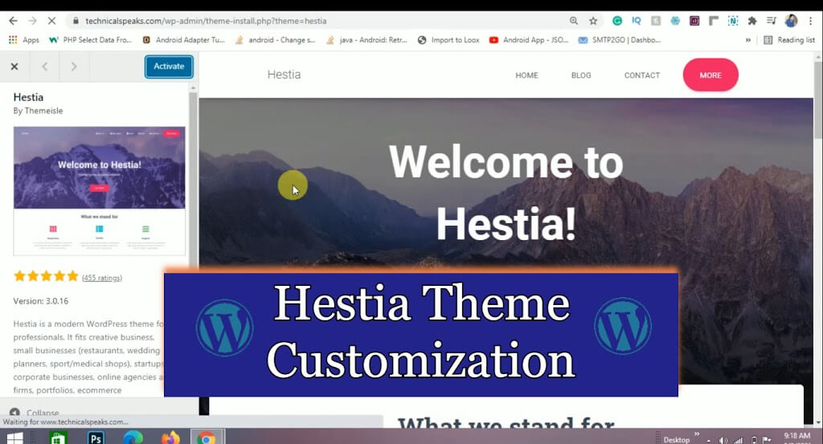Viewport: 823px width, 444px height.
Task: Click the dashed N extension icon
Action: click(x=733, y=21)
